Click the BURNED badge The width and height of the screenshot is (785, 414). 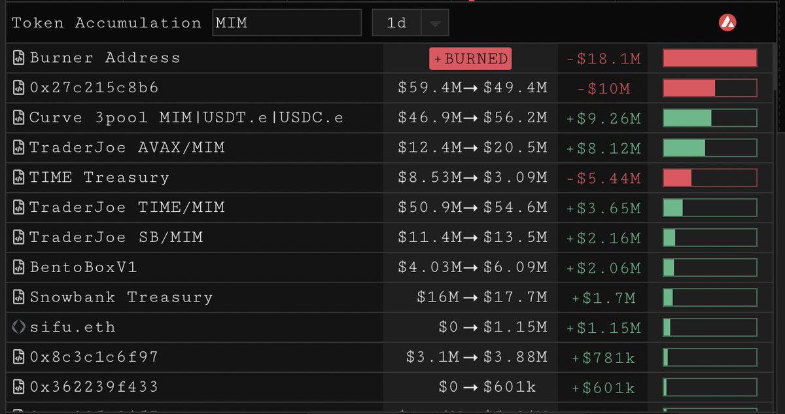(x=470, y=59)
